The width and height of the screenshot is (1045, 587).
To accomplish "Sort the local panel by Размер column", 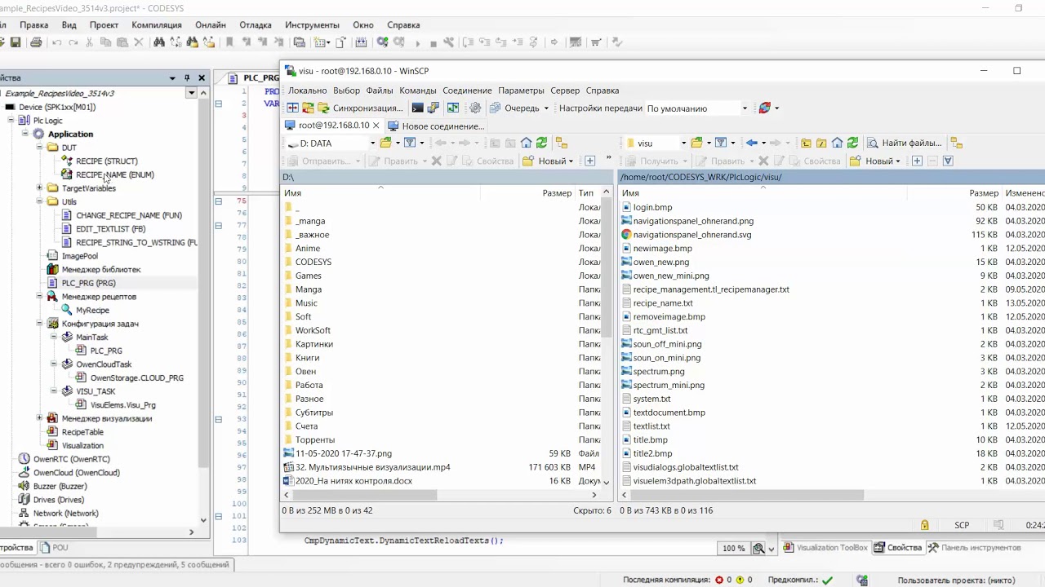I will [557, 193].
